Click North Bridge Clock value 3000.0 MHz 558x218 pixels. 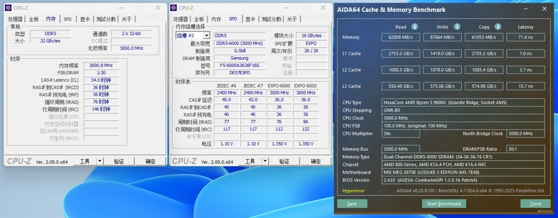(x=526, y=134)
